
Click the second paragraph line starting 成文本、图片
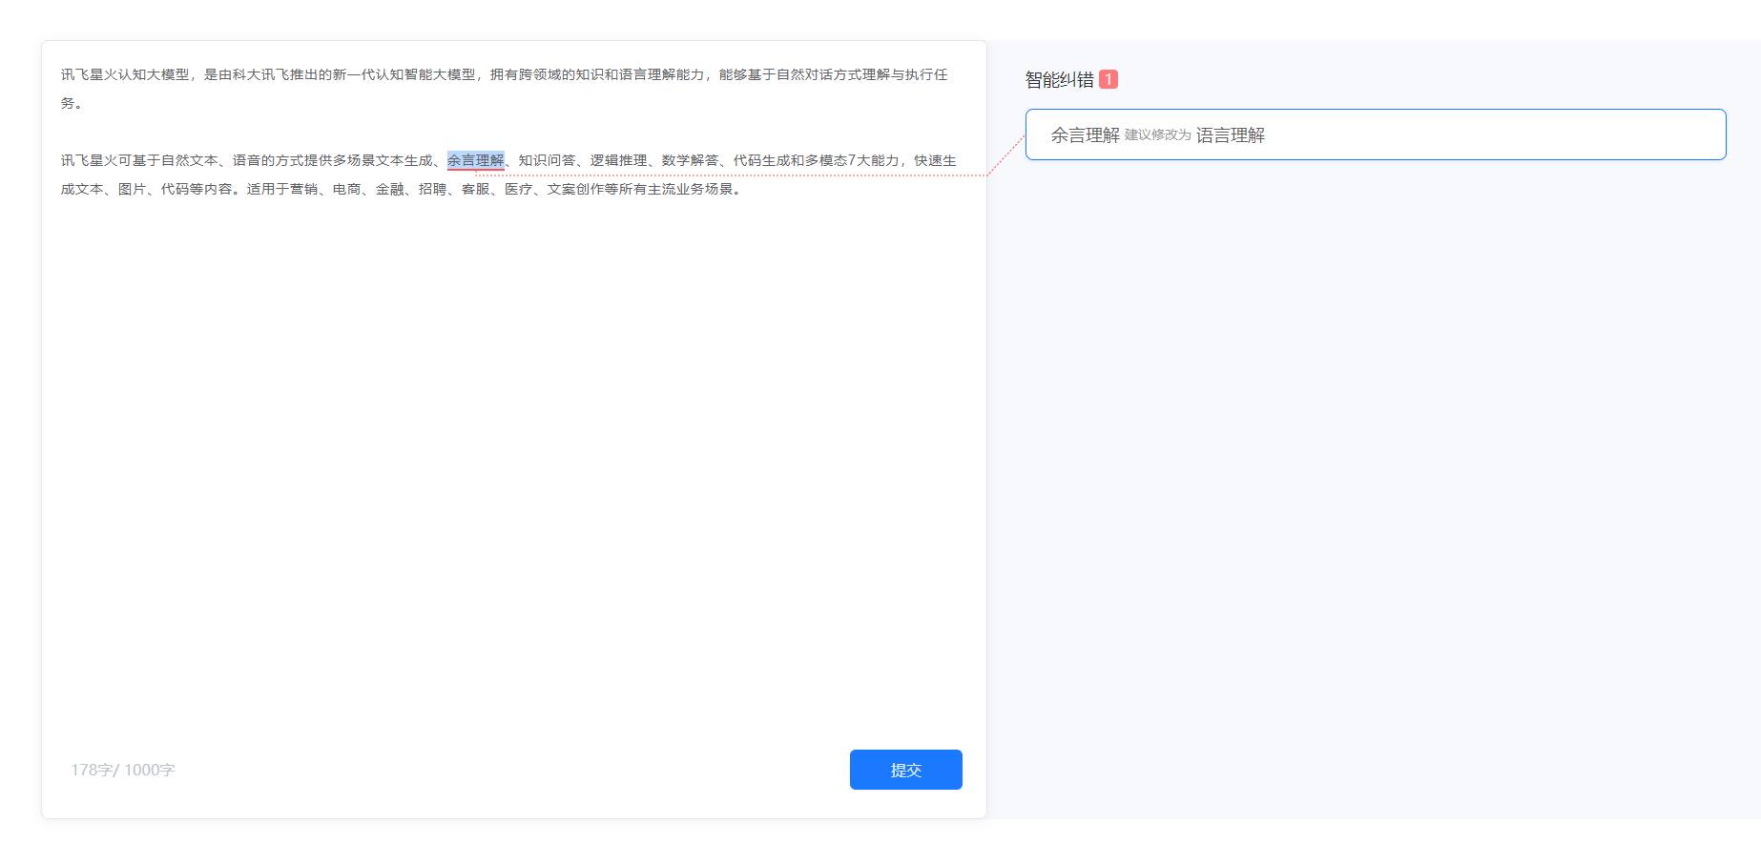402,189
